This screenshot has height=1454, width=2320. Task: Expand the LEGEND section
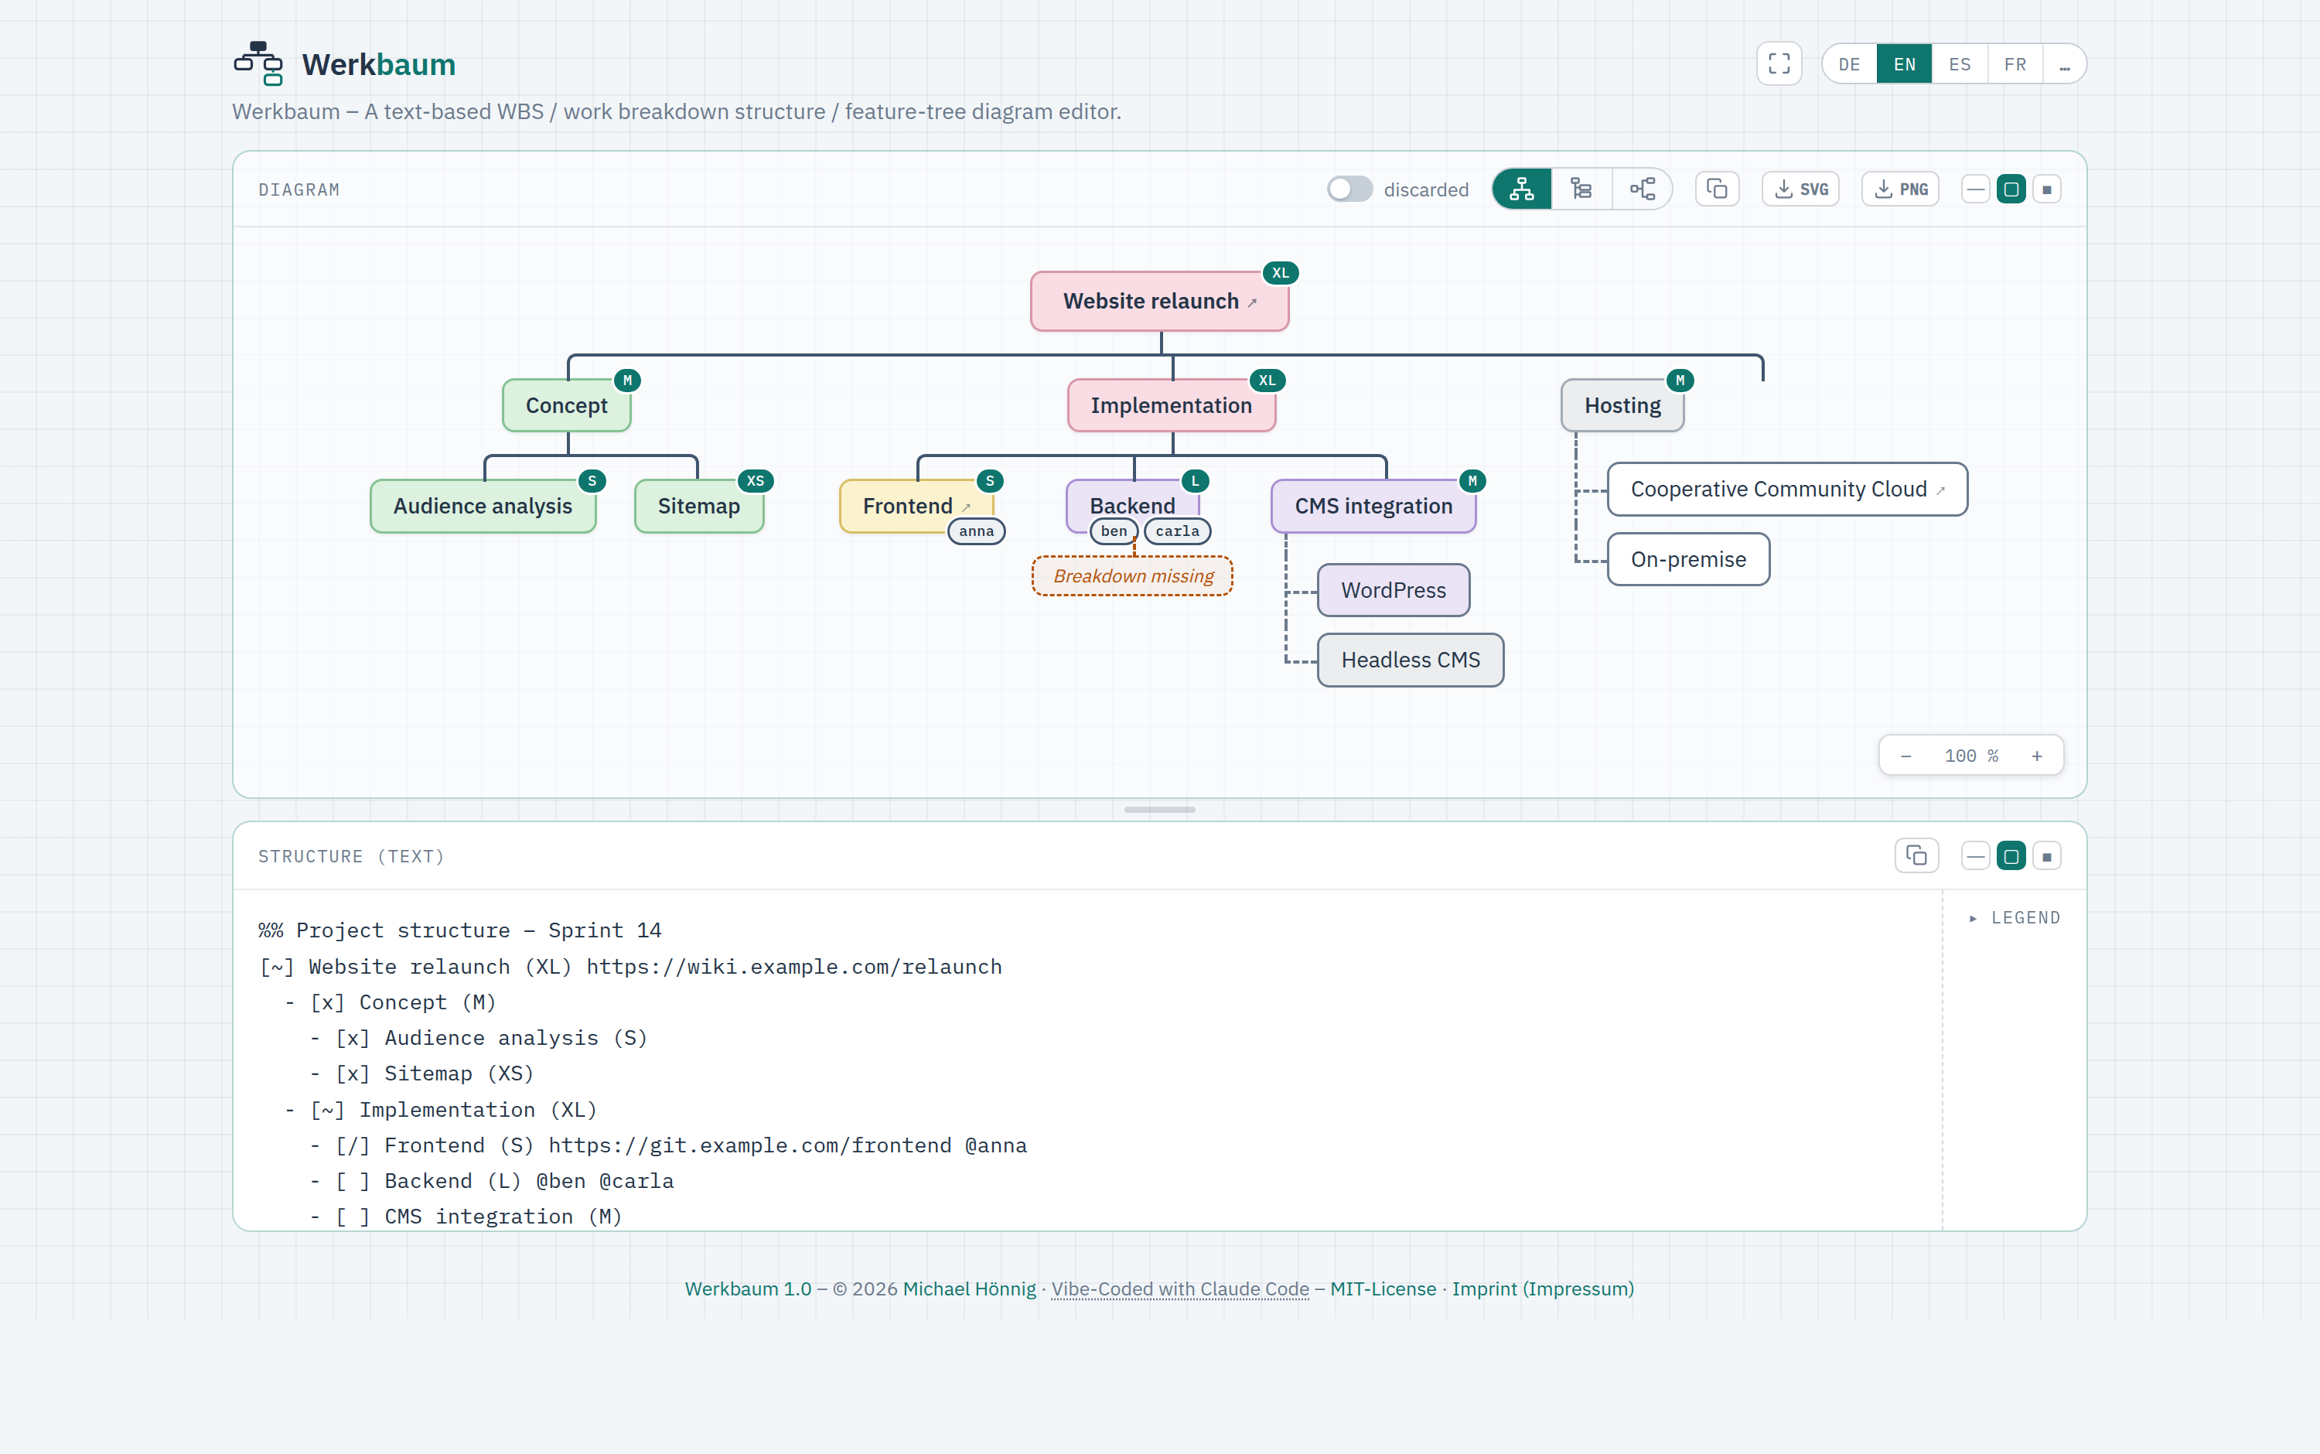pos(2015,917)
